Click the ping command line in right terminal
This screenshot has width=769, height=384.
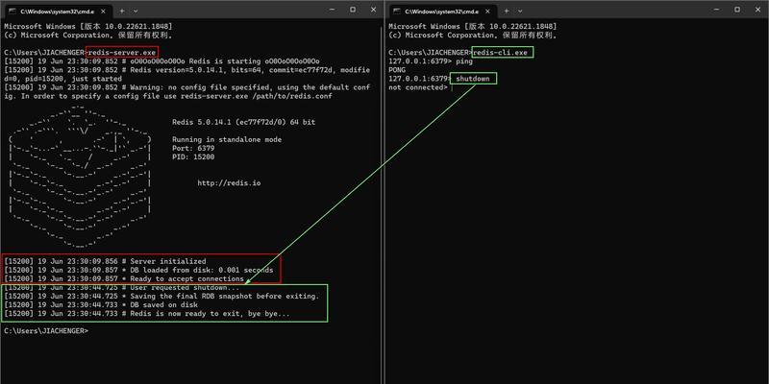click(431, 61)
